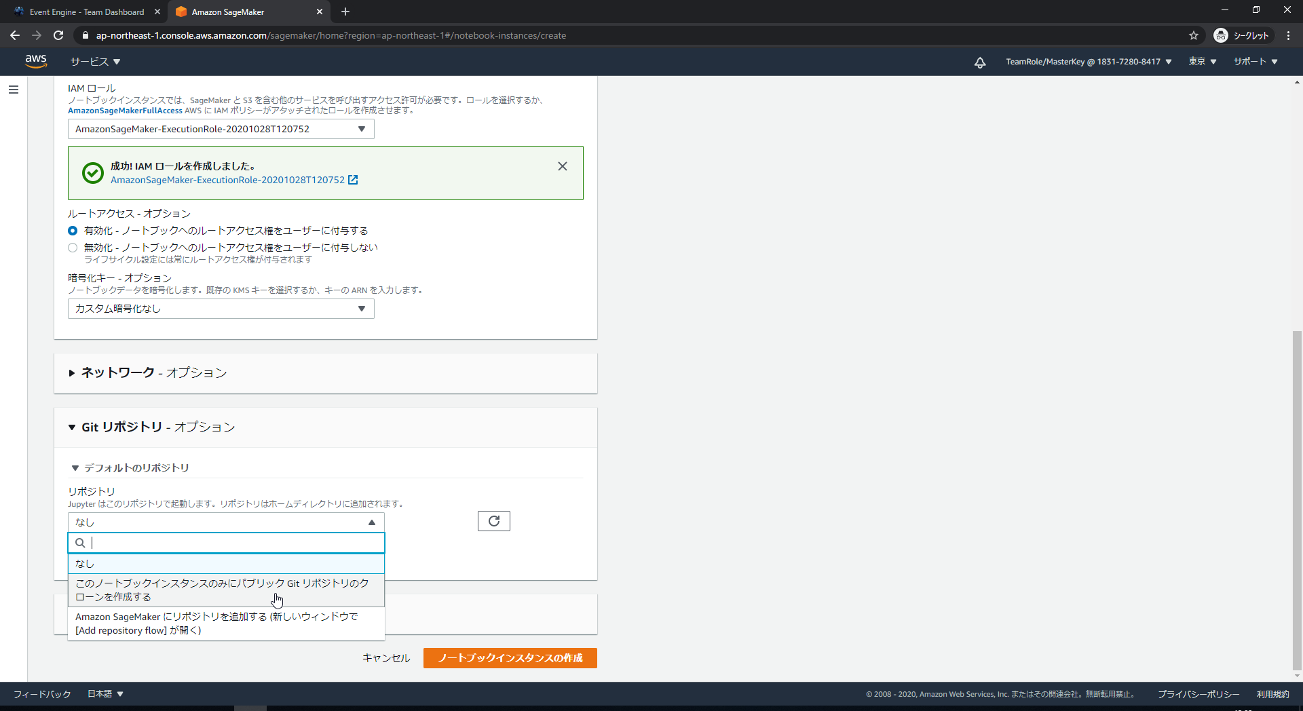The image size is (1303, 711).
Task: Refresh the repository list button
Action: (494, 521)
